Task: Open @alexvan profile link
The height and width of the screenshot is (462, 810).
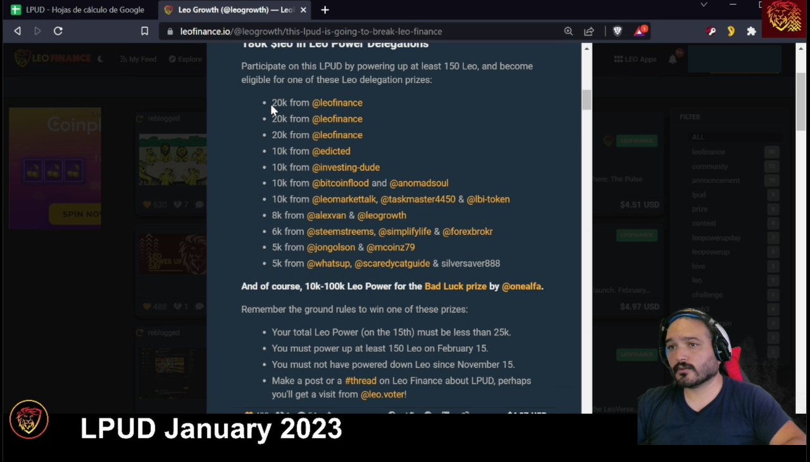Action: tap(327, 215)
